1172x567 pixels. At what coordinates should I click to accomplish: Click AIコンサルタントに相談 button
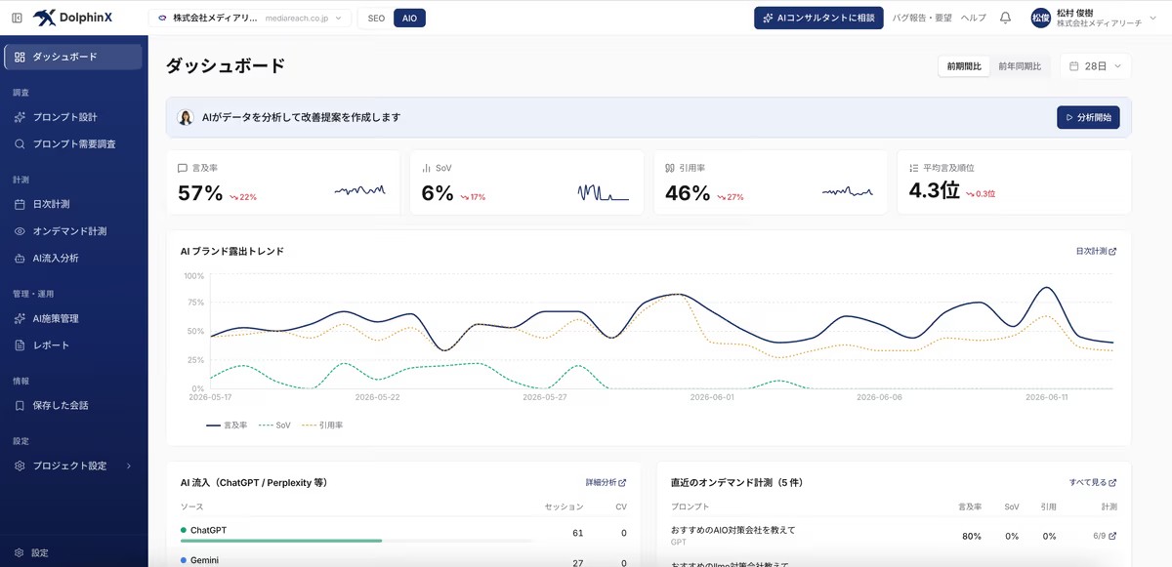tap(818, 18)
